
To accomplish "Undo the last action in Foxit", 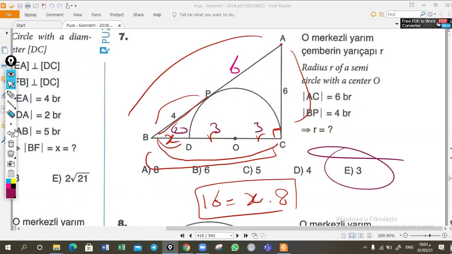I will coord(52,6).
